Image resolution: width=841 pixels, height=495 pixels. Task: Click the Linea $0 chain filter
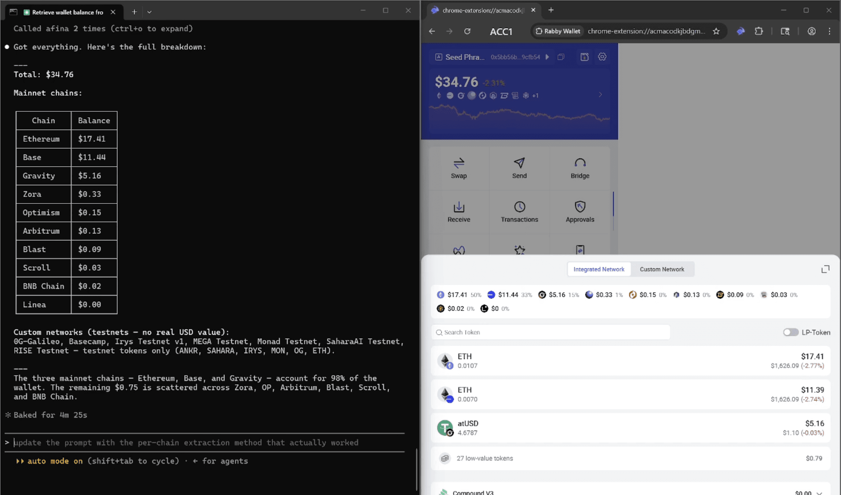[495, 309]
